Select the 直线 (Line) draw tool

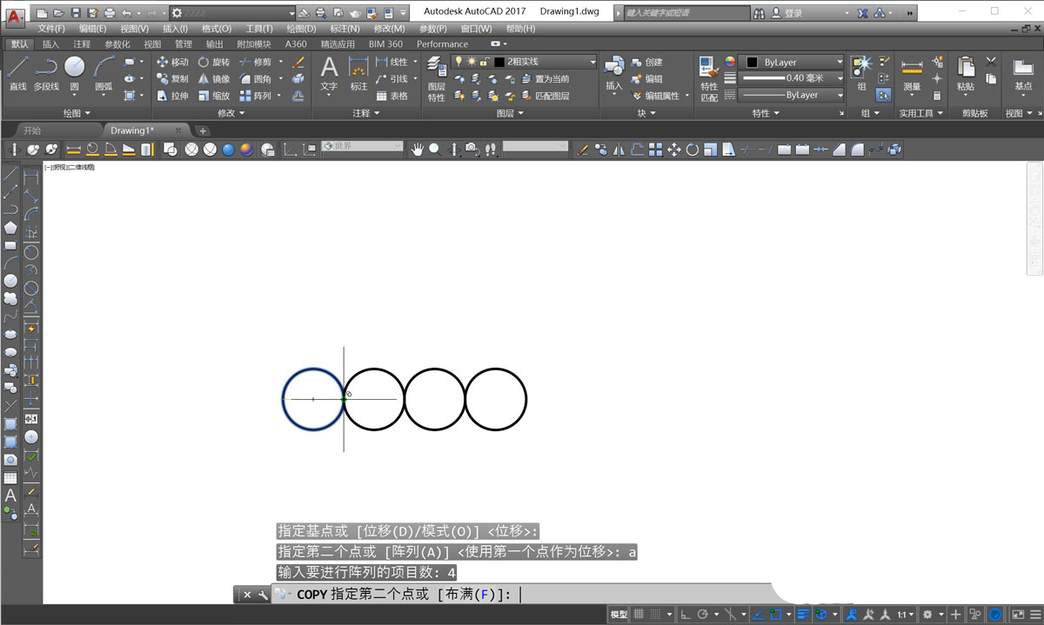(17, 73)
